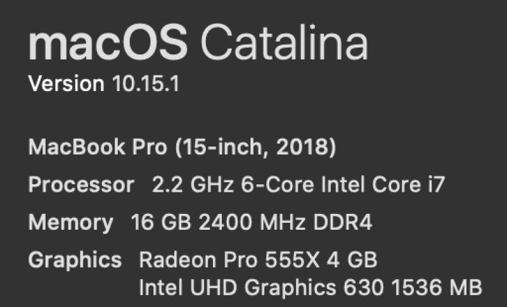Click the 10.15.1 version number
Image resolution: width=507 pixels, height=307 pixels.
coord(146,84)
